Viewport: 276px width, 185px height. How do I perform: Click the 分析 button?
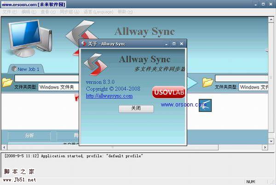pyautogui.click(x=29, y=136)
